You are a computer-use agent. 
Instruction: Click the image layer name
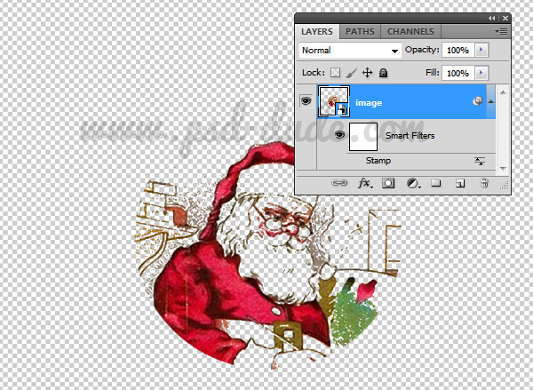(x=369, y=103)
